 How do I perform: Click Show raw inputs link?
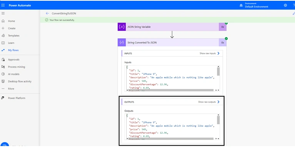pyautogui.click(x=208, y=53)
